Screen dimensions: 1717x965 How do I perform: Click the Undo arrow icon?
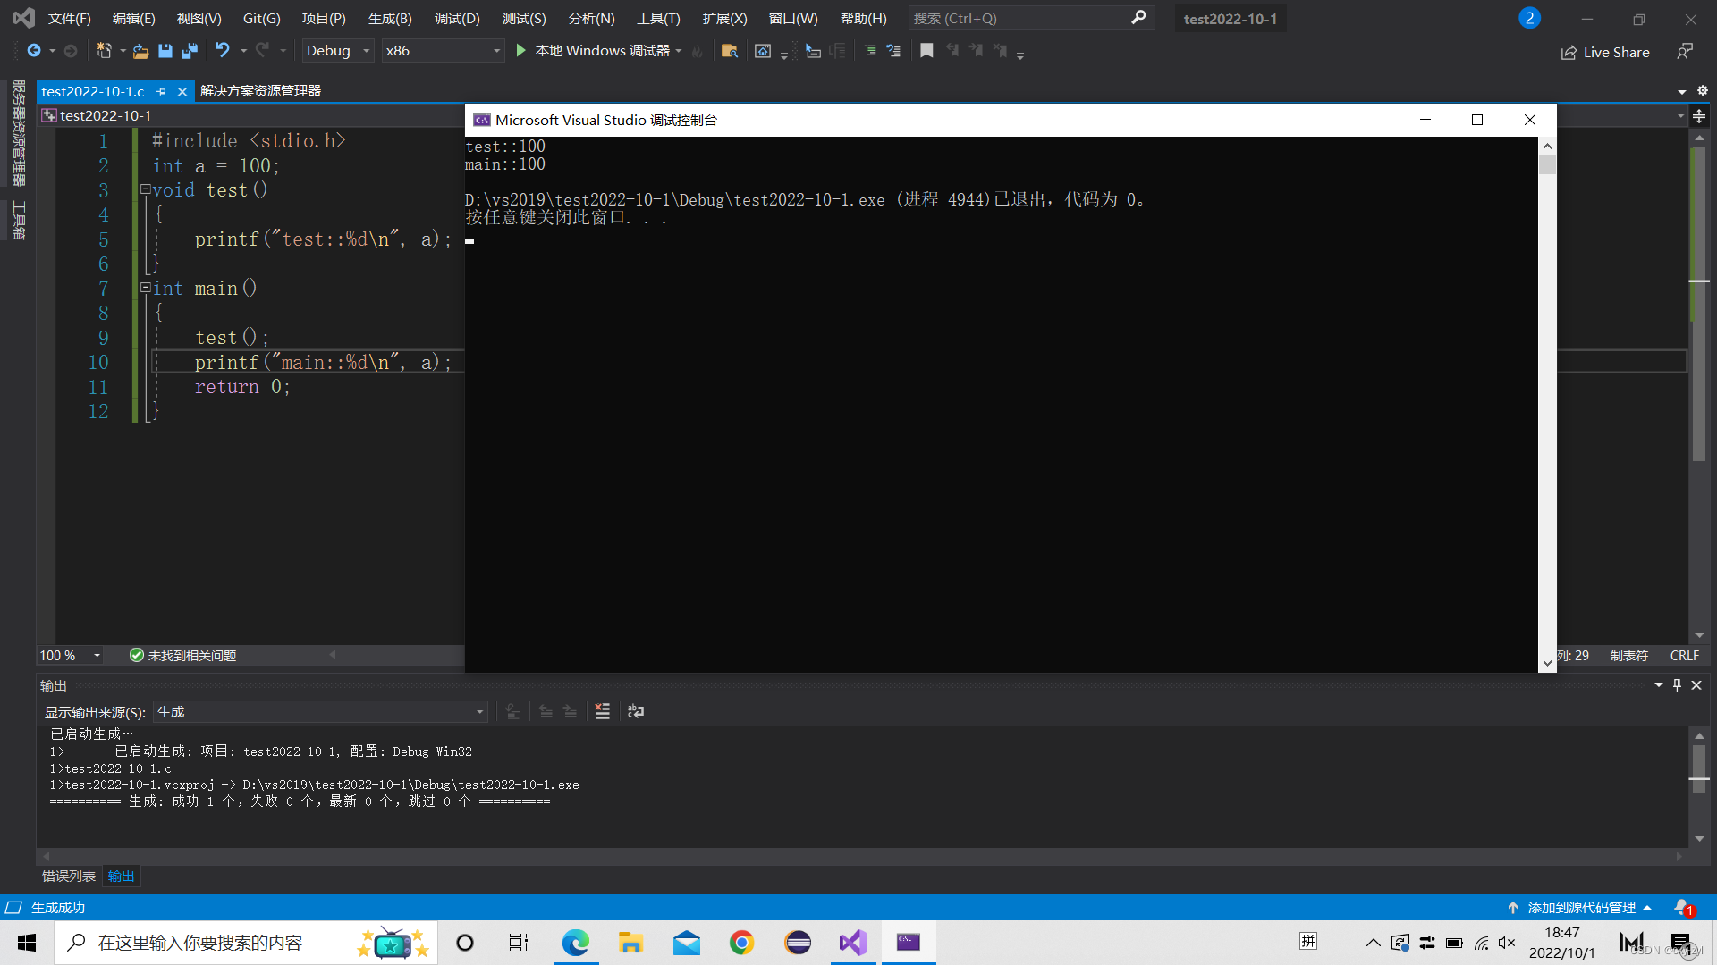222,51
